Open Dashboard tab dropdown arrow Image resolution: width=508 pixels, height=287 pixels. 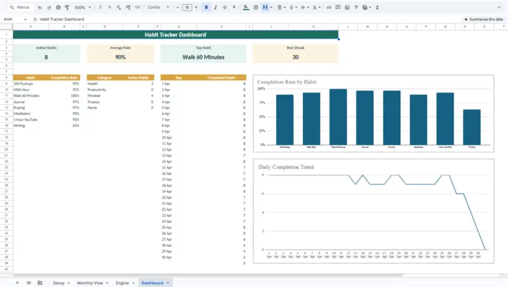[168, 283]
